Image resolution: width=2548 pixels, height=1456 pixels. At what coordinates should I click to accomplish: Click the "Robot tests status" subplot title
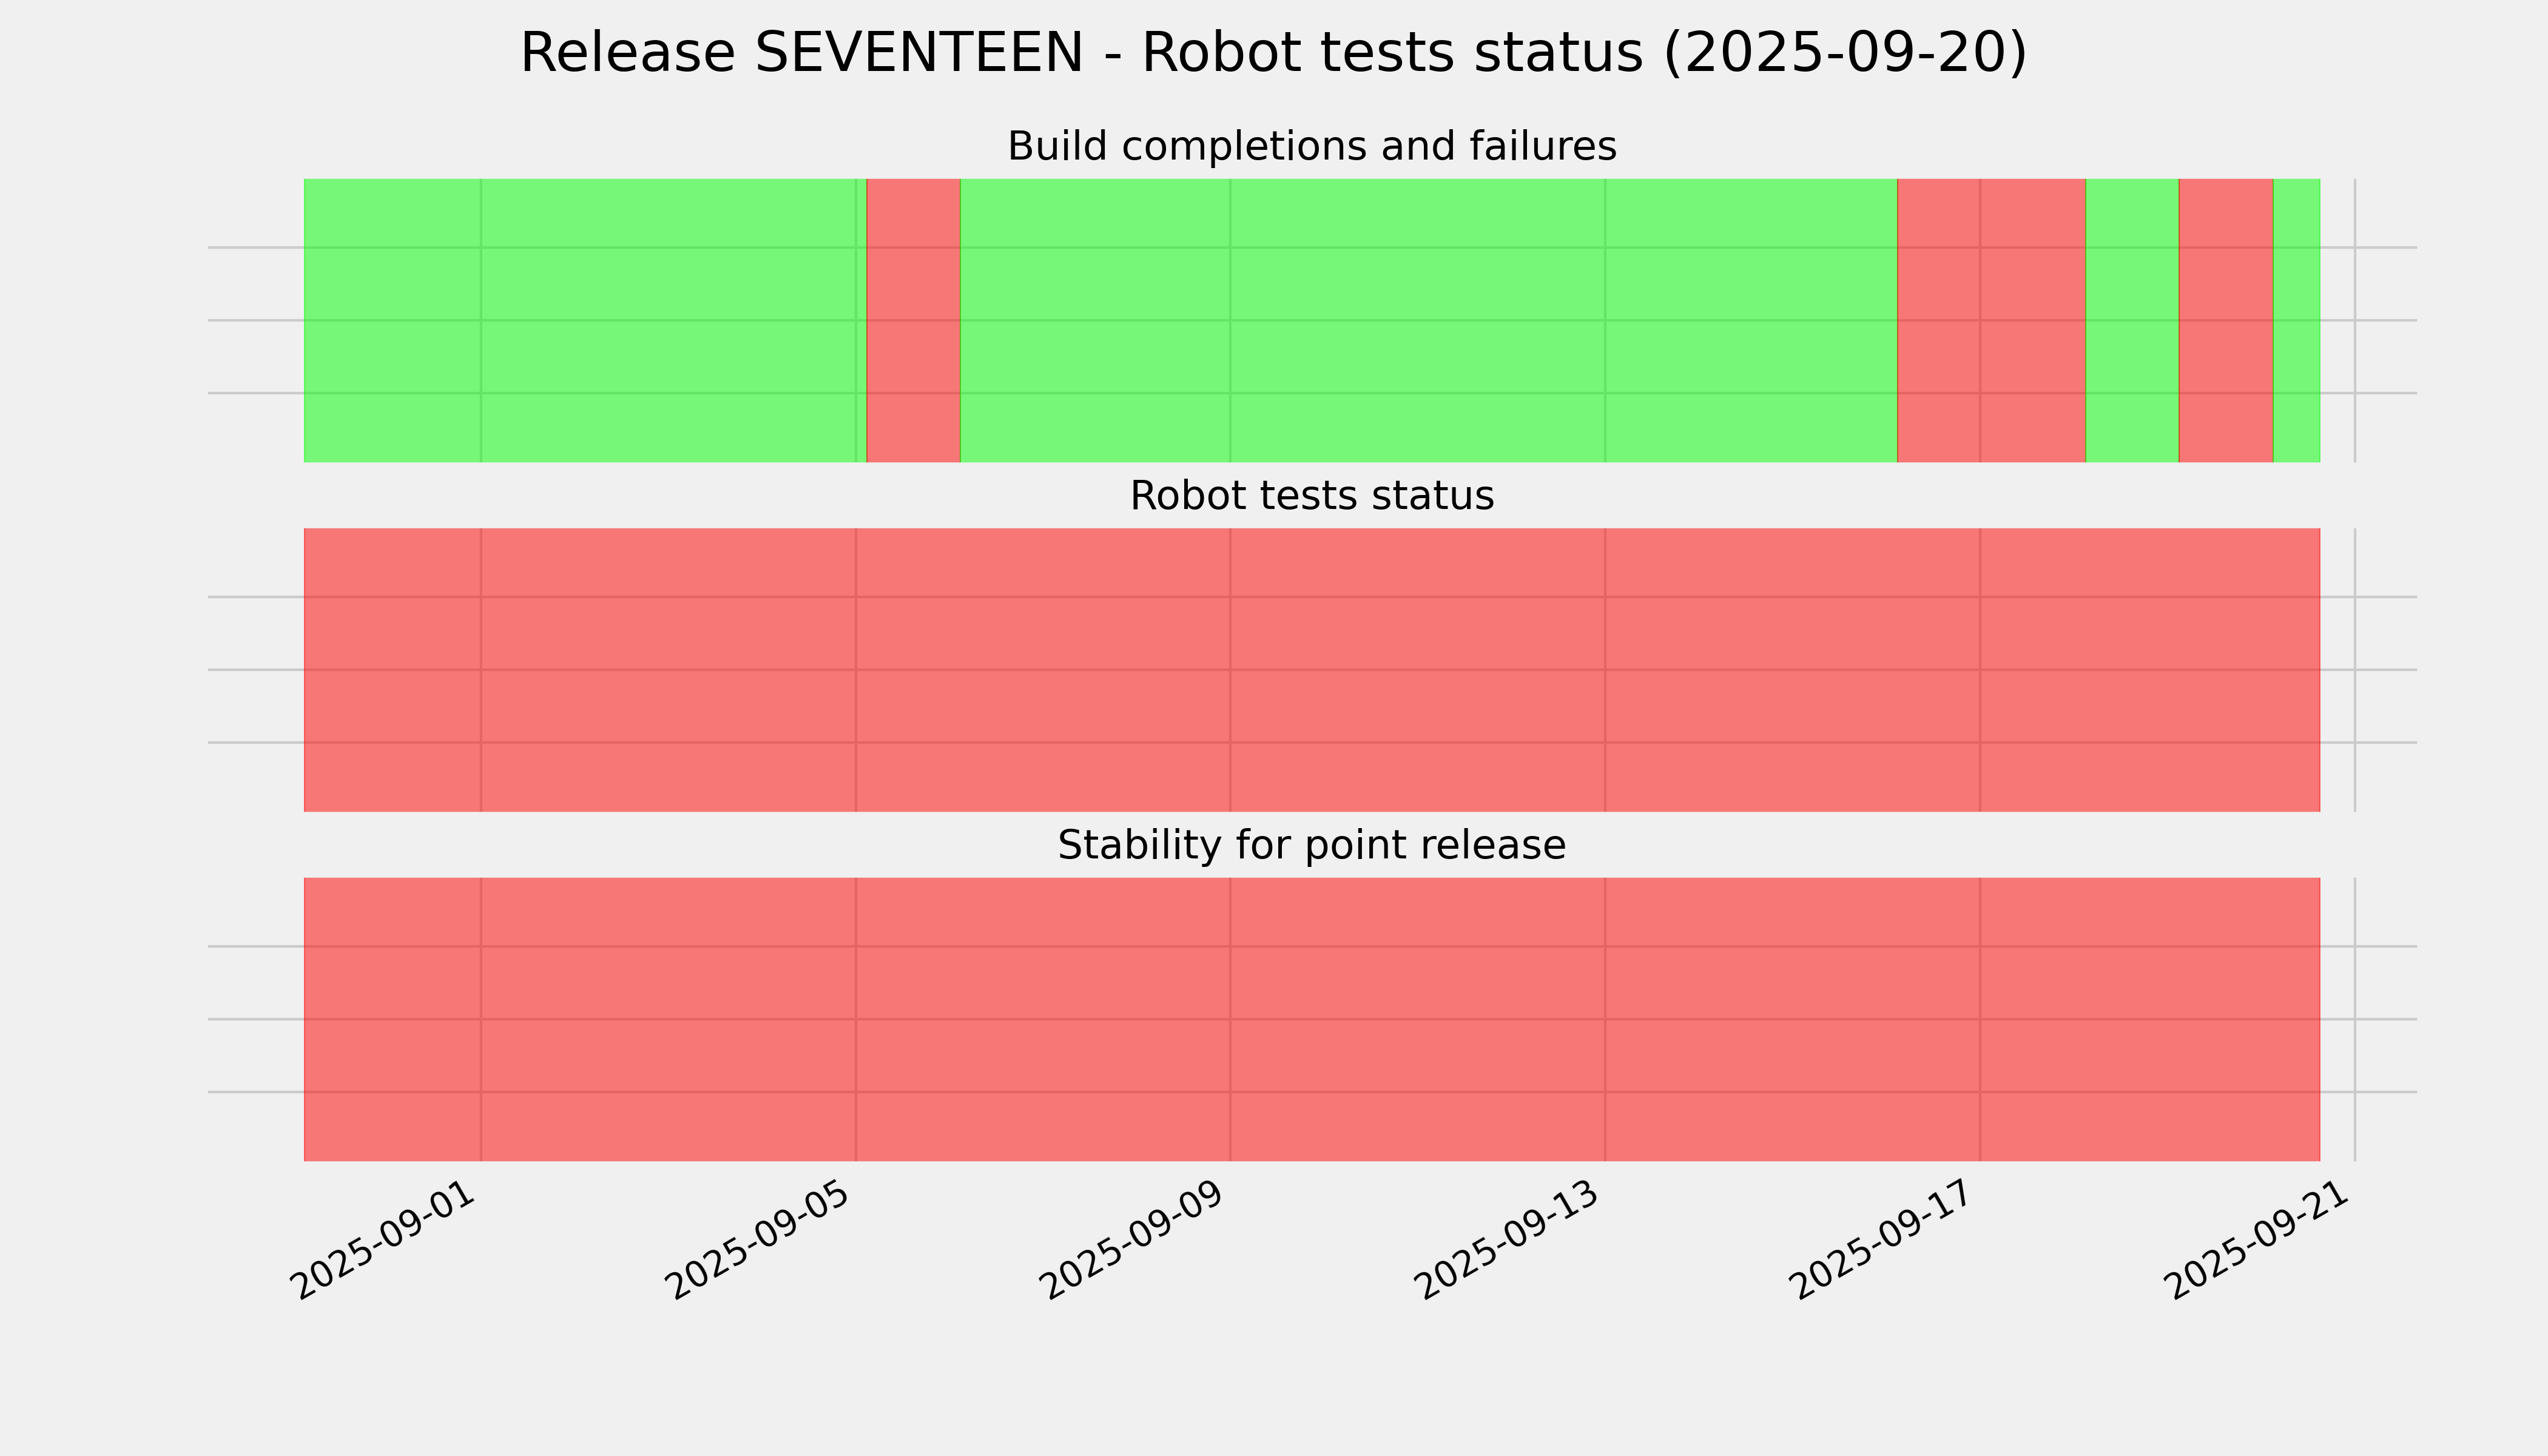(x=1311, y=496)
